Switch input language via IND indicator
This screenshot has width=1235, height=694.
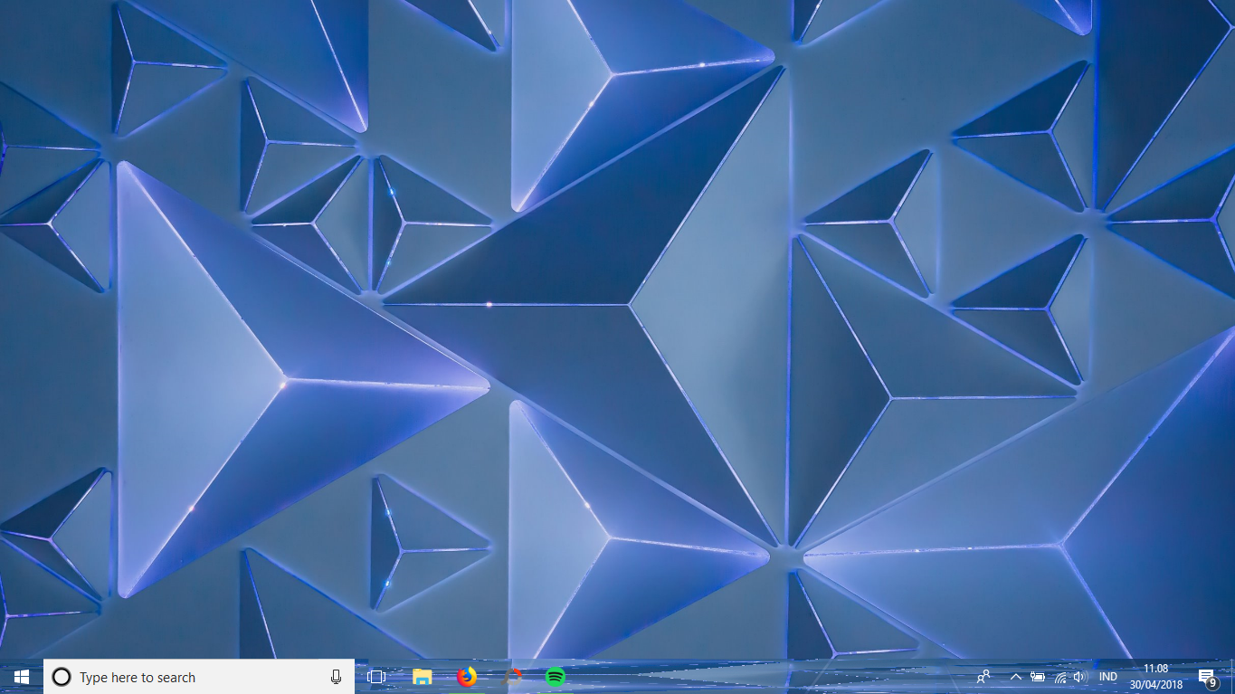coord(1107,677)
